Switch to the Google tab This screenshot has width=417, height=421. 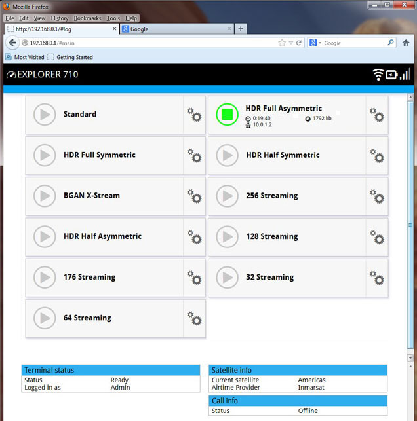click(x=176, y=29)
